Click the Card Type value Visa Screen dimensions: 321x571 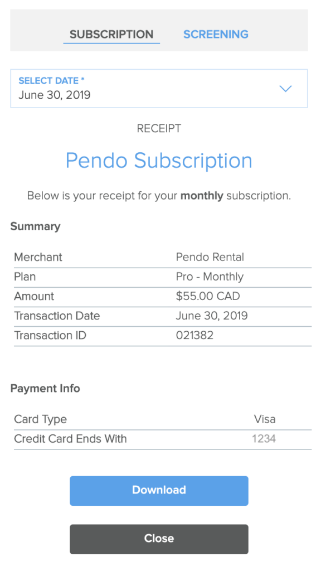tap(265, 419)
